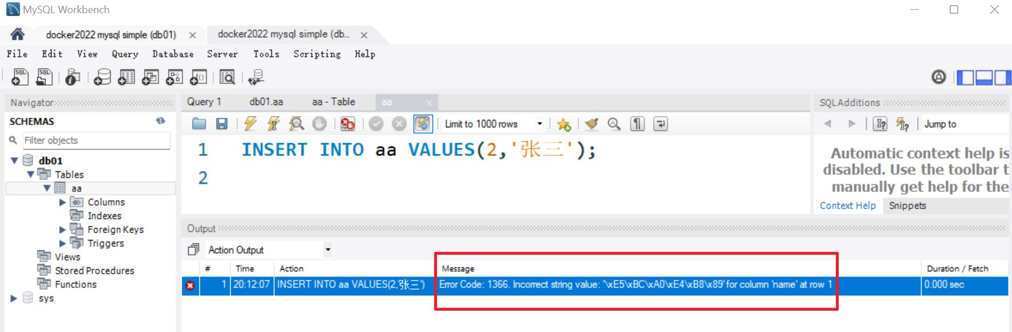This screenshot has height=332, width=1012.
Task: Expand the Columns node
Action: point(63,202)
